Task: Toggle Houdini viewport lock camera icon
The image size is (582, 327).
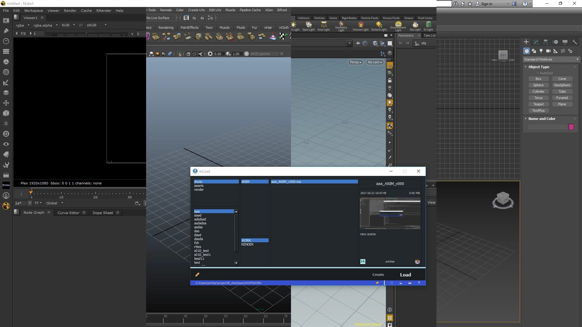Action: tap(390, 80)
